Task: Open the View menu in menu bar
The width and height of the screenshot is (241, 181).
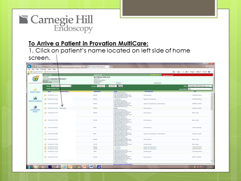Action: (x=37, y=69)
